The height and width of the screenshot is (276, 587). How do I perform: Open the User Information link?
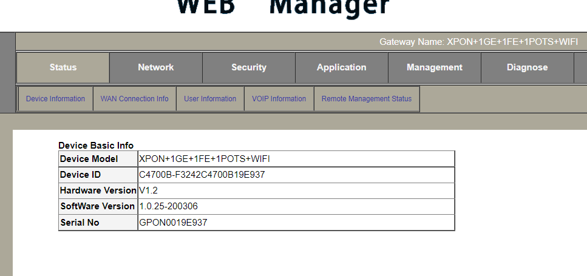tap(210, 99)
